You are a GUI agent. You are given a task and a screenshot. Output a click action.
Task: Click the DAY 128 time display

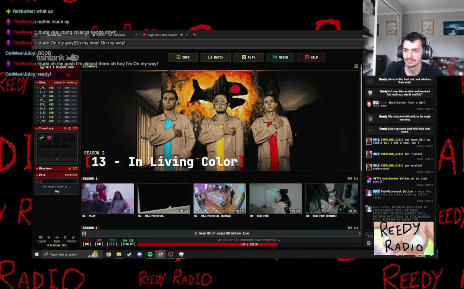pyautogui.click(x=128, y=242)
